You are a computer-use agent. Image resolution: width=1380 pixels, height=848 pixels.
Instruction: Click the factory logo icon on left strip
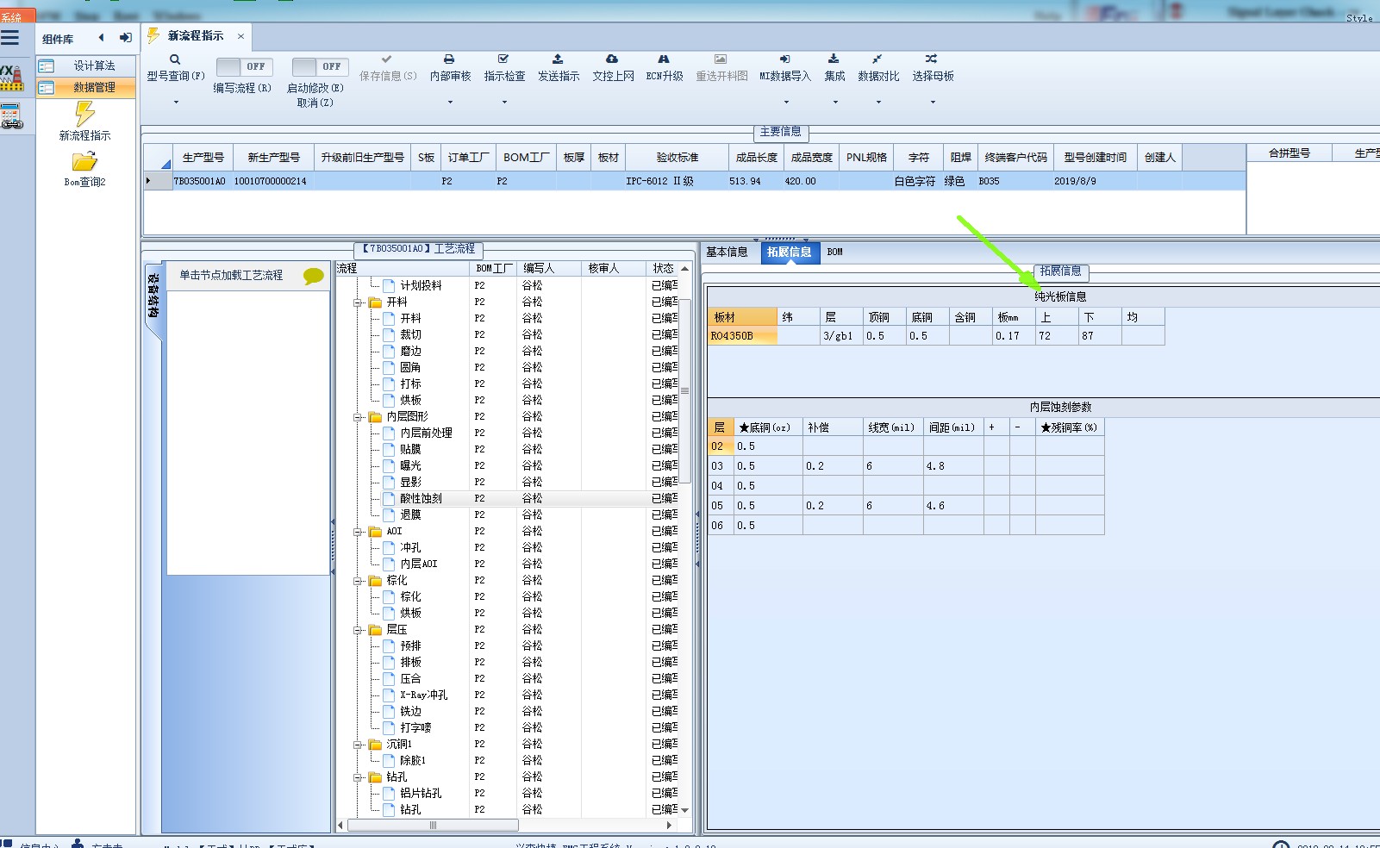pyautogui.click(x=11, y=78)
